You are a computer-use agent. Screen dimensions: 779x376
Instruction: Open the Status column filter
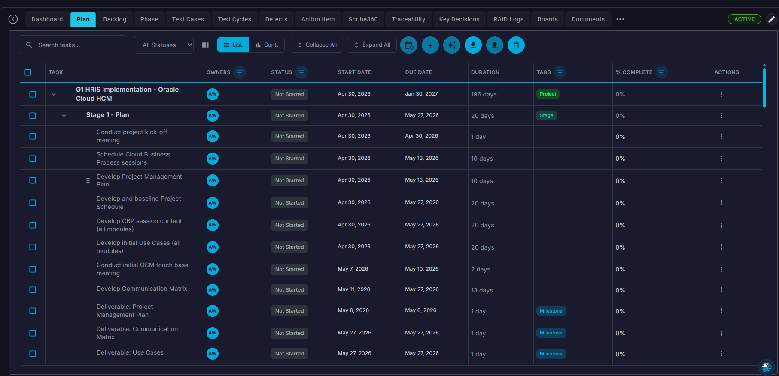pyautogui.click(x=301, y=72)
